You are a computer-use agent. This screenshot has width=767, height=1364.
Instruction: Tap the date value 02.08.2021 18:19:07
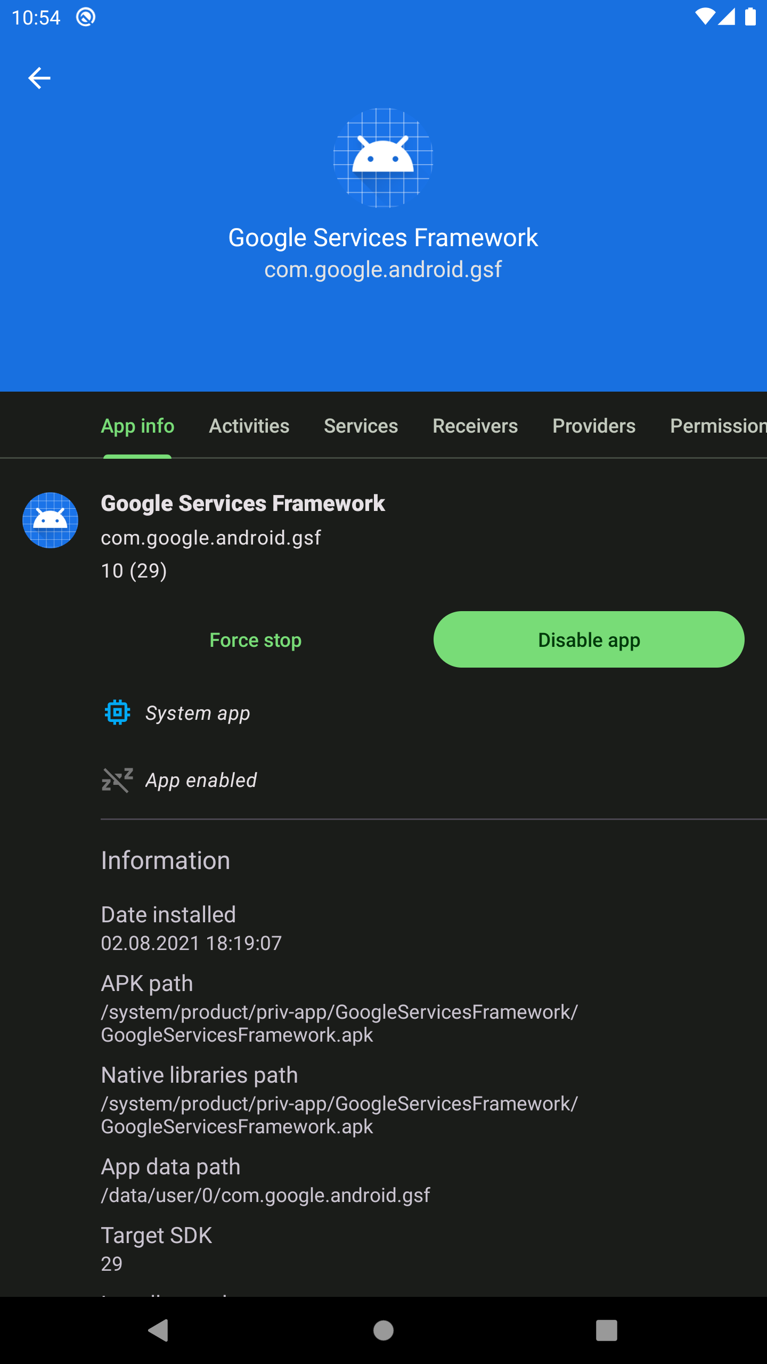[x=191, y=944]
